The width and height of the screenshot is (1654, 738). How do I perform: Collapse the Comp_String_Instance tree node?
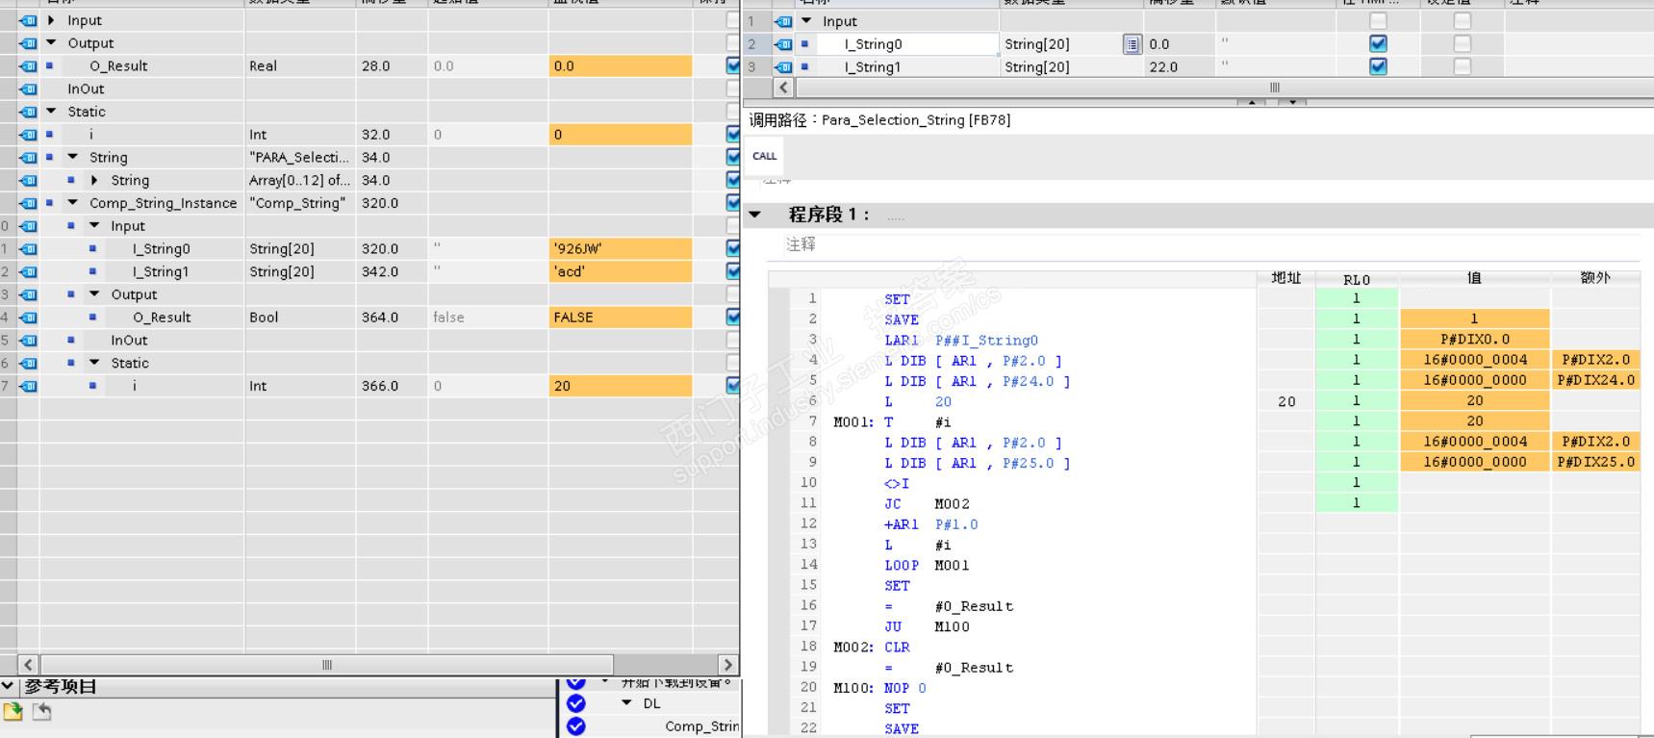tap(73, 203)
